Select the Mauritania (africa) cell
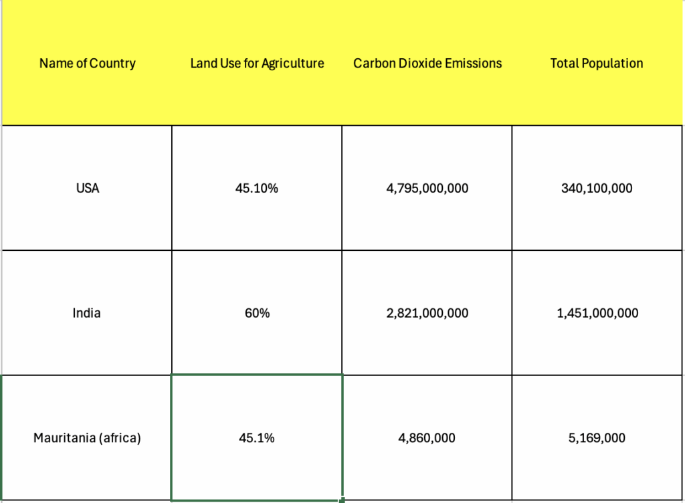This screenshot has width=685, height=503. [x=87, y=438]
